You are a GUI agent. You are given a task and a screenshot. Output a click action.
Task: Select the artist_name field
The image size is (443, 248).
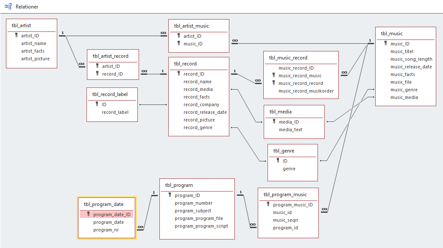click(33, 43)
